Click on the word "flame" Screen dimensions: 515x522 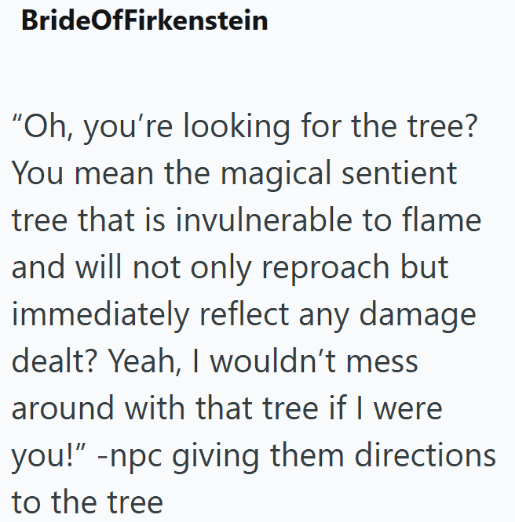tap(442, 220)
